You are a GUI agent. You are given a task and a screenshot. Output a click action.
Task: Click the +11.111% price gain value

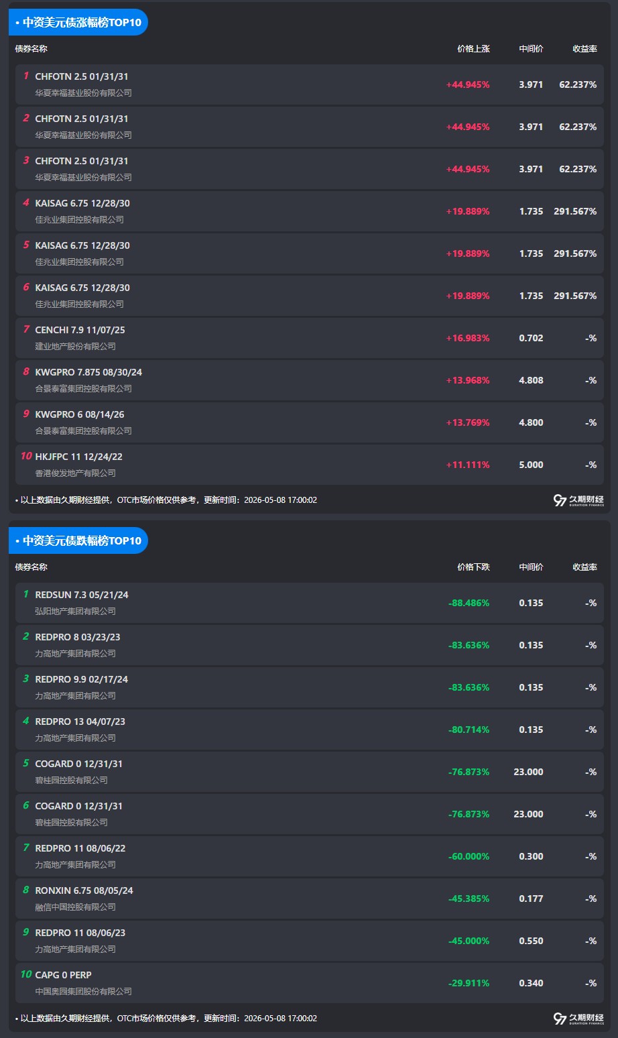click(x=468, y=465)
